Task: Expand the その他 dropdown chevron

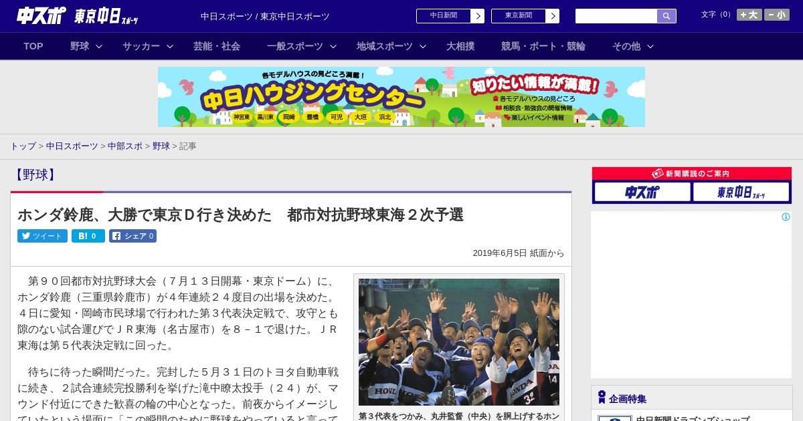Action: [650, 46]
